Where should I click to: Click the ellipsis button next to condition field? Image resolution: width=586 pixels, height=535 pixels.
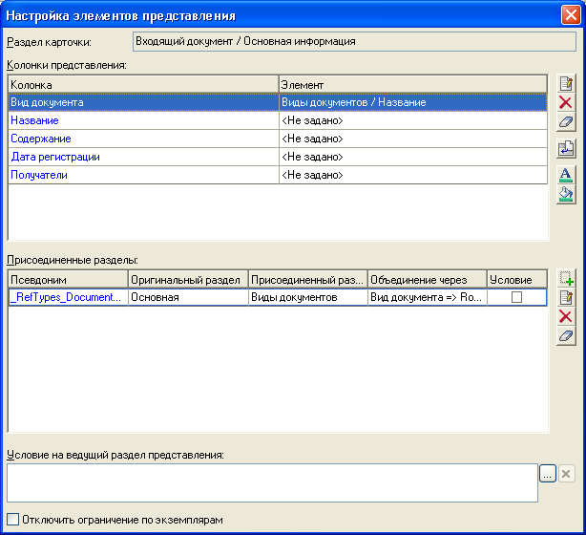(x=547, y=474)
